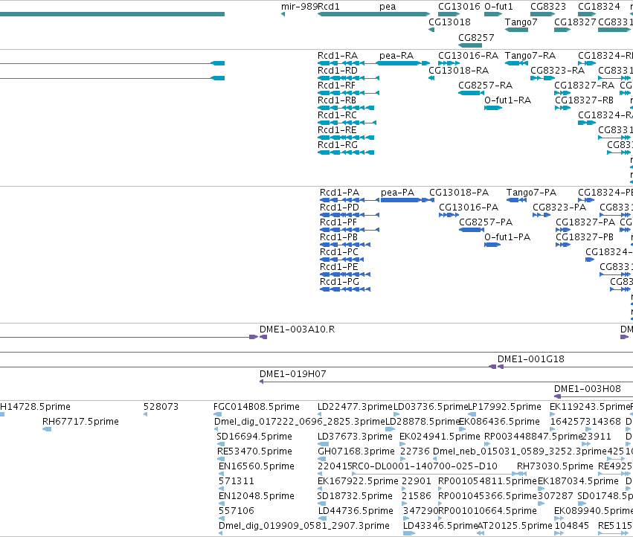The height and width of the screenshot is (537, 633).
Task: Click the FGC014B08.5prime EST label
Action: (257, 407)
